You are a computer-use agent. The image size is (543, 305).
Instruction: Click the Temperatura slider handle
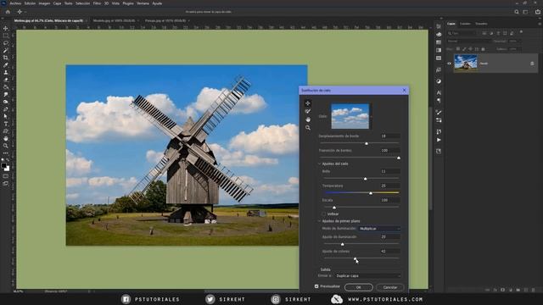pos(371,193)
